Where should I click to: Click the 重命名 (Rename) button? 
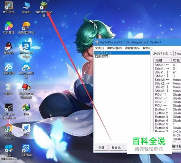[x=116, y=147]
